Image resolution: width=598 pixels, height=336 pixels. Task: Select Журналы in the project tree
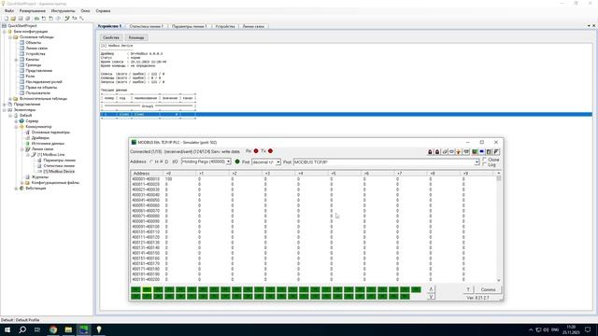(39, 177)
